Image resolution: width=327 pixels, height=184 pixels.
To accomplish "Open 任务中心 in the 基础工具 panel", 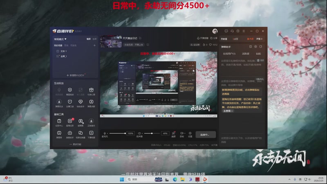I will (x=59, y=121).
